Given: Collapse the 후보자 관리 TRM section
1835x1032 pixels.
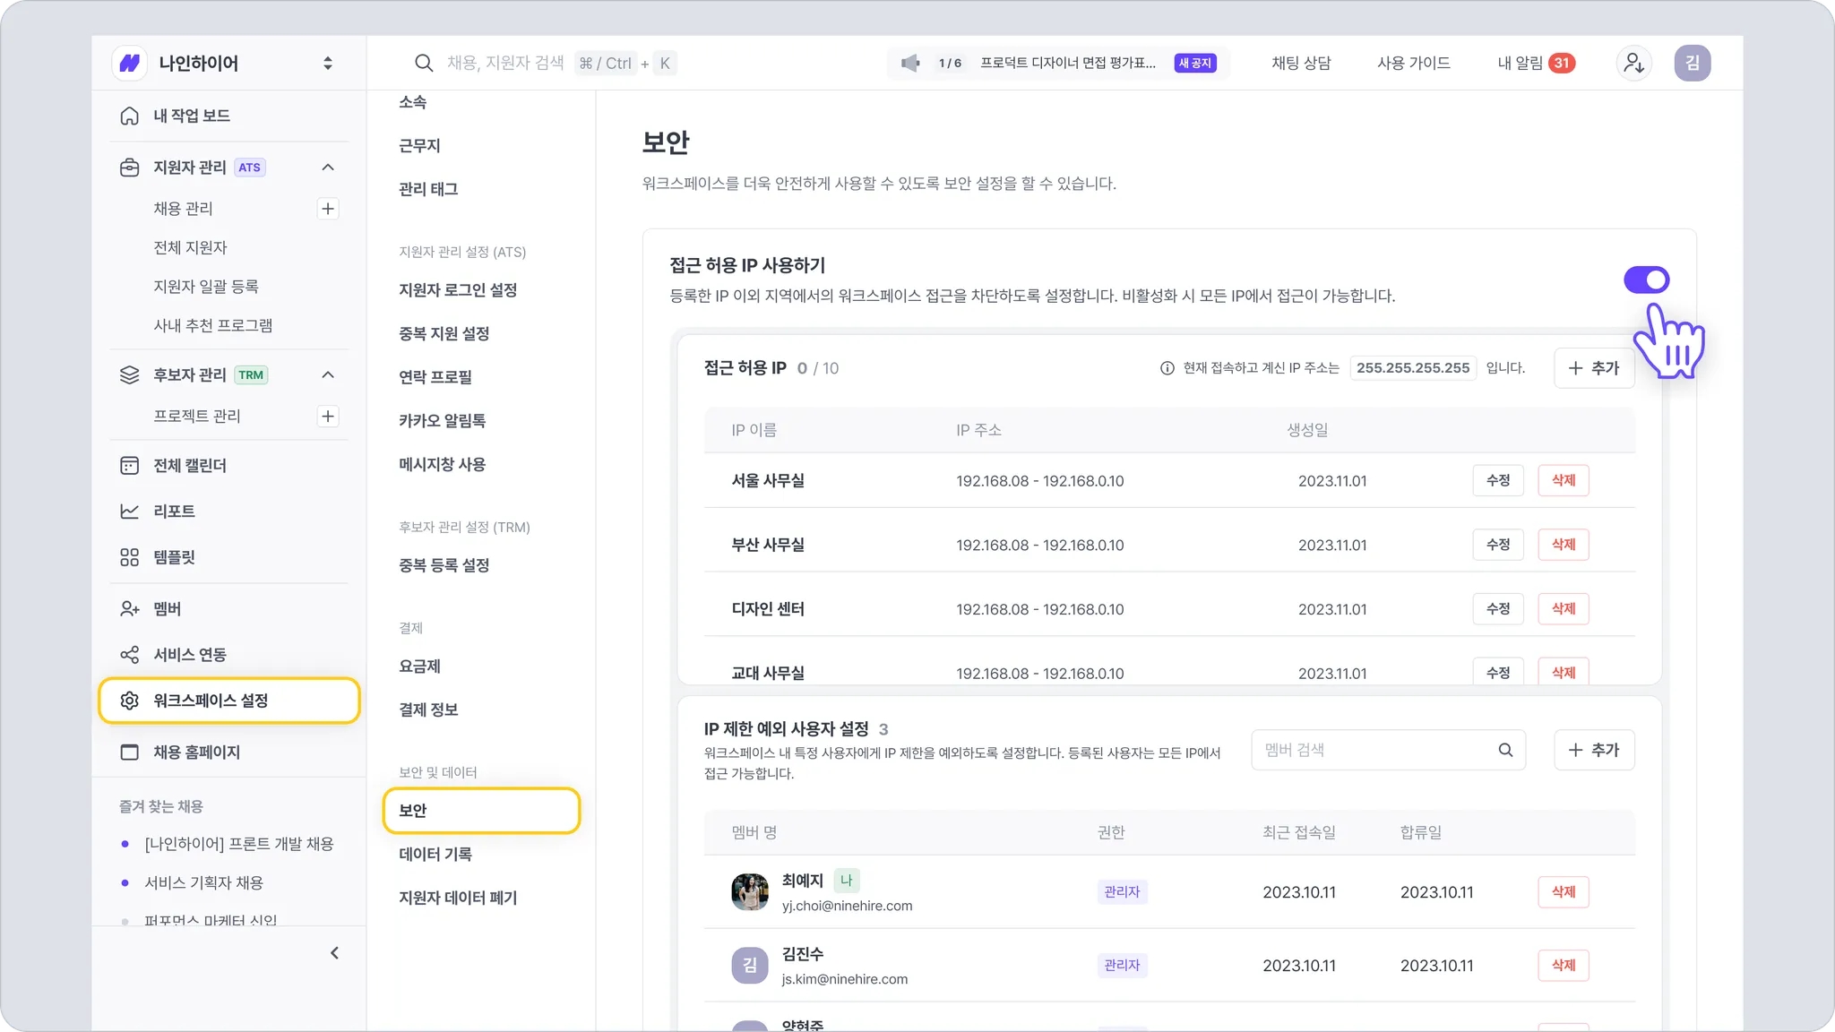Looking at the screenshot, I should [328, 375].
